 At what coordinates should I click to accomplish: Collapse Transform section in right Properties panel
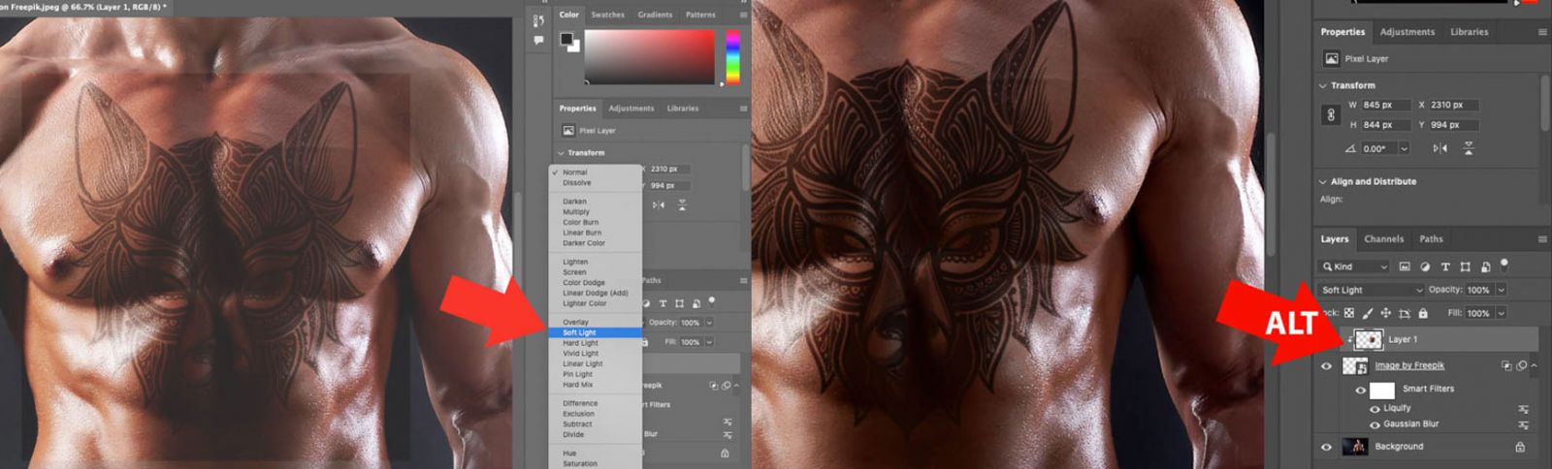click(1323, 85)
